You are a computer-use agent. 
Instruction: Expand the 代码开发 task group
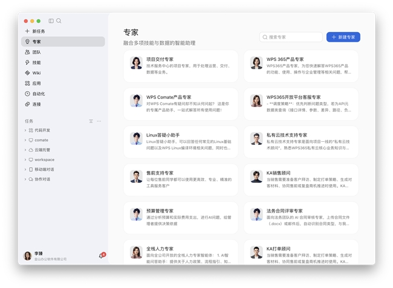(x=25, y=130)
